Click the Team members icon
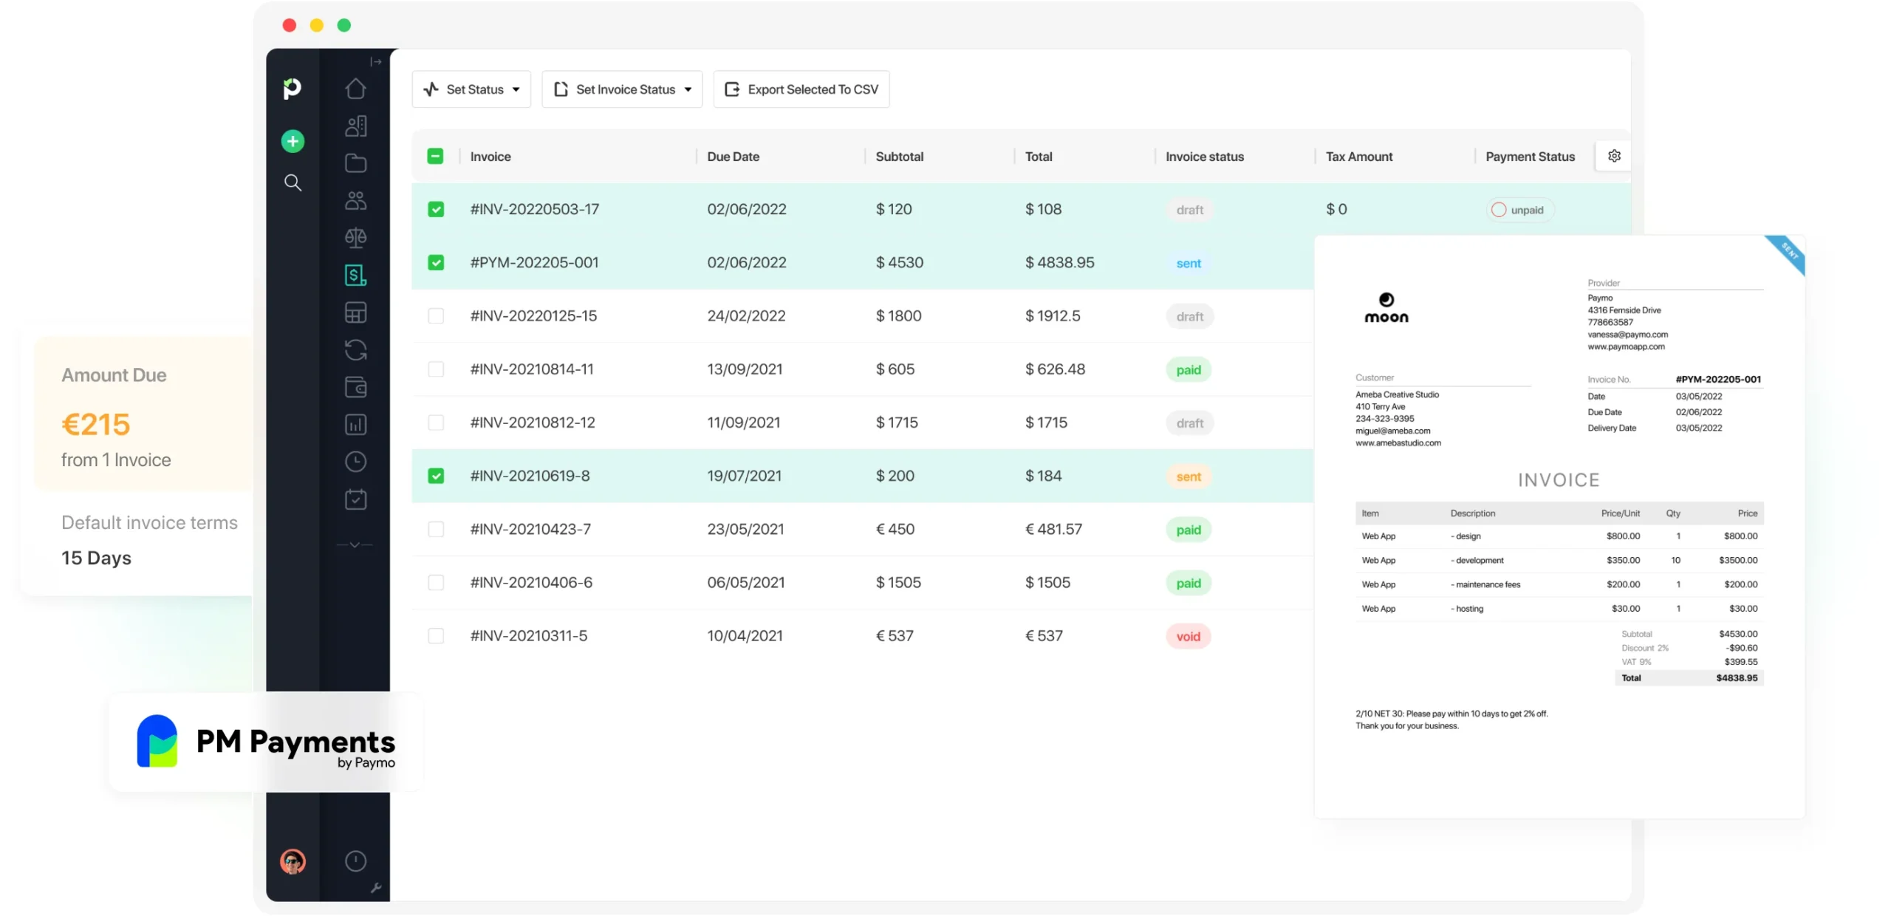The height and width of the screenshot is (916, 1891). [x=357, y=200]
